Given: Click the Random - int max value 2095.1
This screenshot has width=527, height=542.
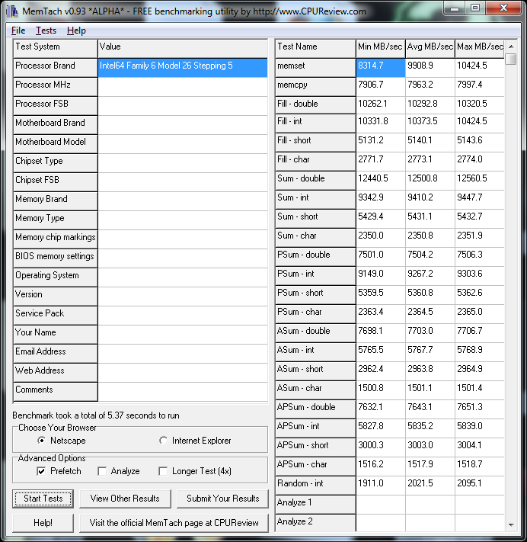Looking at the screenshot, I should click(480, 485).
